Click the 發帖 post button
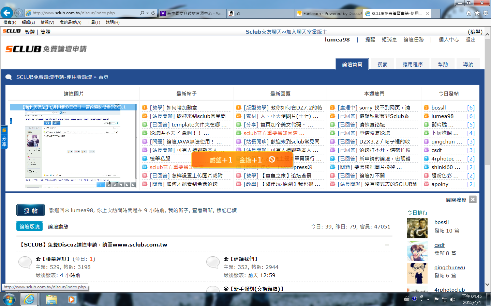The image size is (491, 306). coord(31,210)
